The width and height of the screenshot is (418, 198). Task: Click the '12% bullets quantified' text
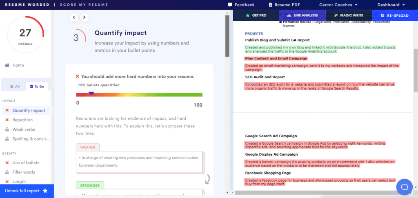coord(99,85)
